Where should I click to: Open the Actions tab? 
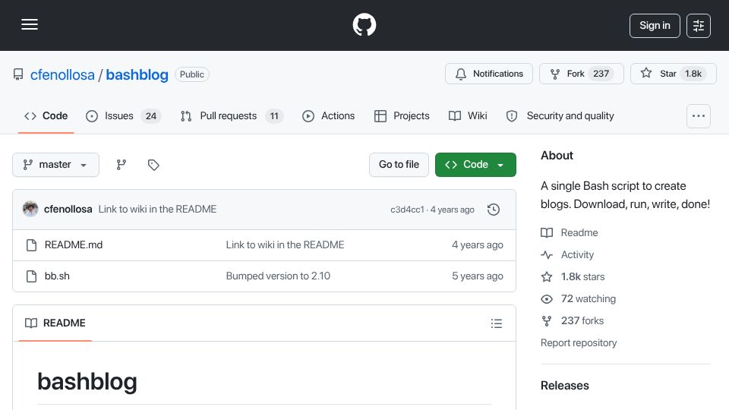[328, 115]
